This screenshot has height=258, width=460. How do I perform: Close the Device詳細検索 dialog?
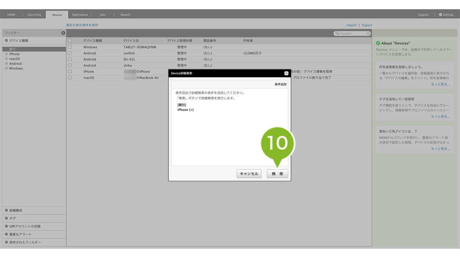286,73
